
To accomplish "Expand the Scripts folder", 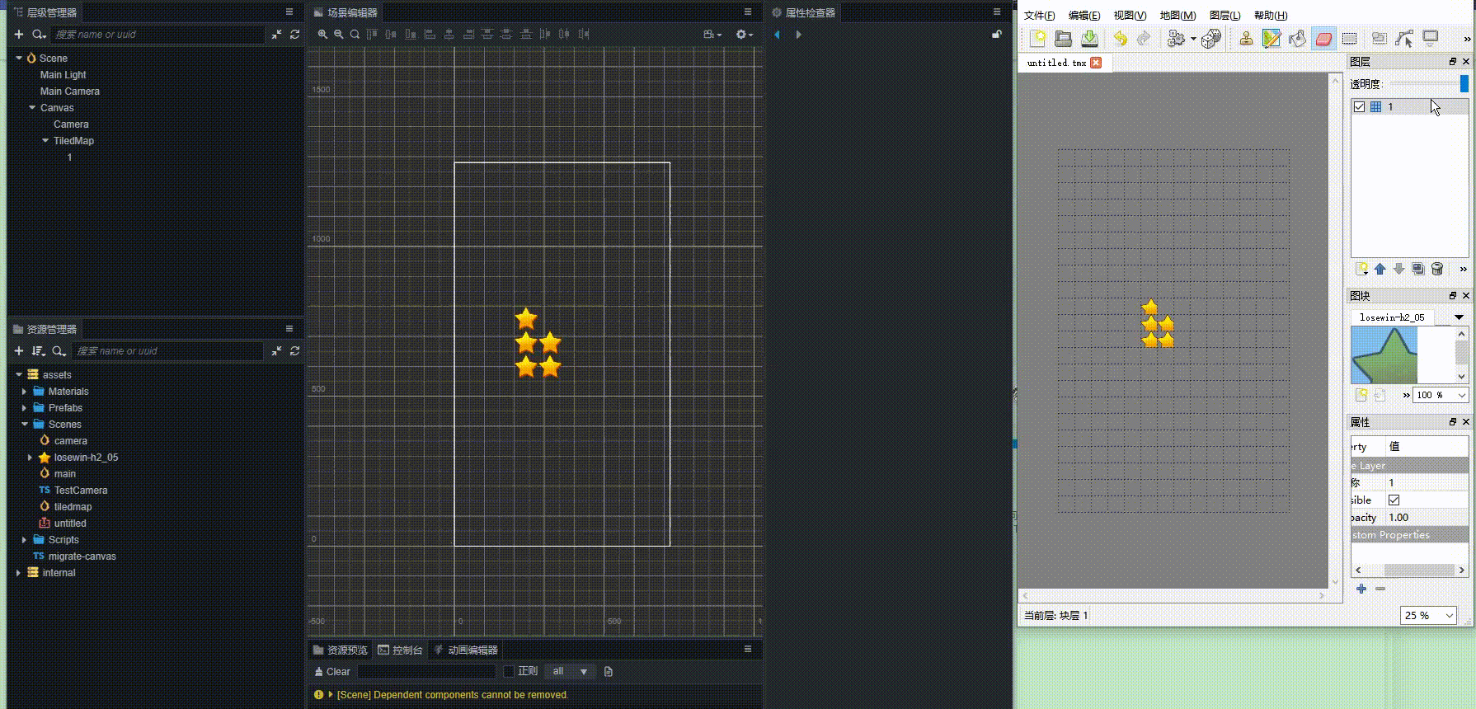I will pos(24,540).
